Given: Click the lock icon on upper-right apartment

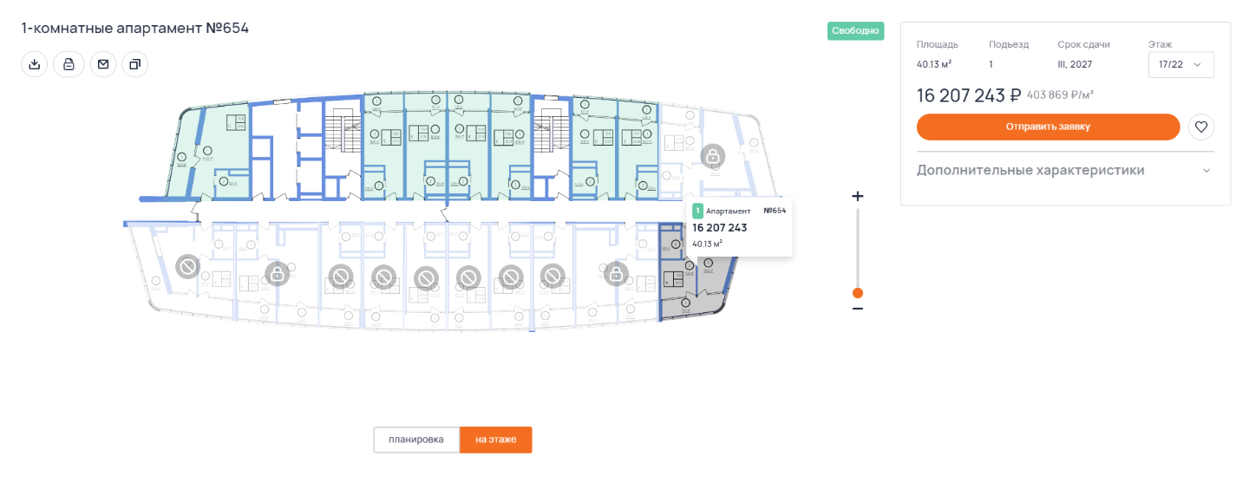Looking at the screenshot, I should 712,157.
